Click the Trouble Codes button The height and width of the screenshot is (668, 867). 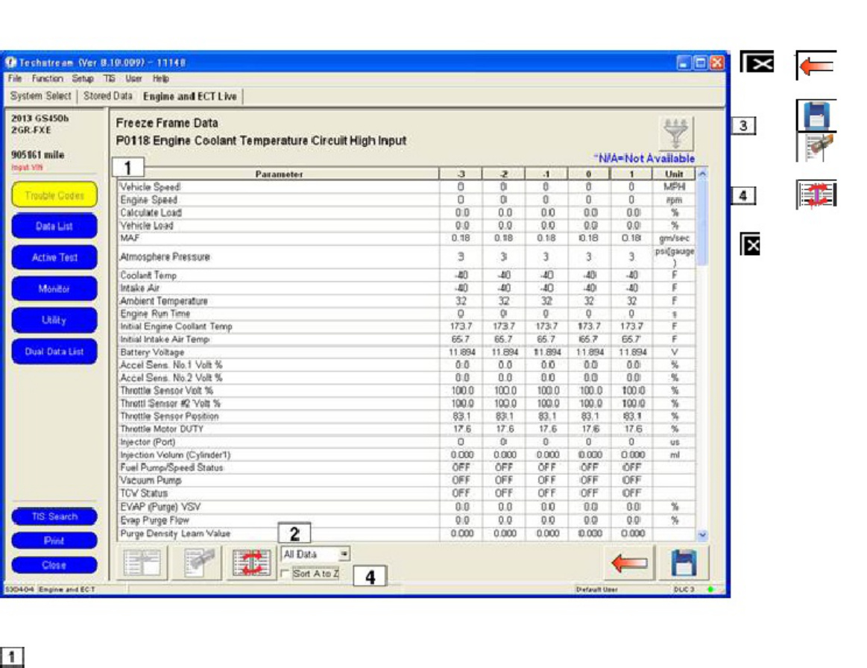point(54,195)
